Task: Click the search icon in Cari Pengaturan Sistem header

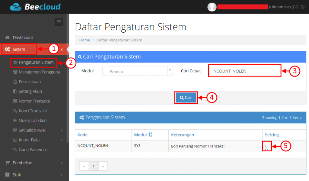Action: click(x=80, y=57)
